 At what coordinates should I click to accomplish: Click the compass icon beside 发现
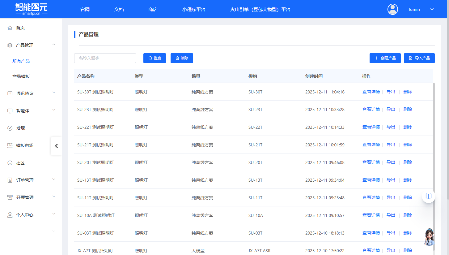(10, 128)
